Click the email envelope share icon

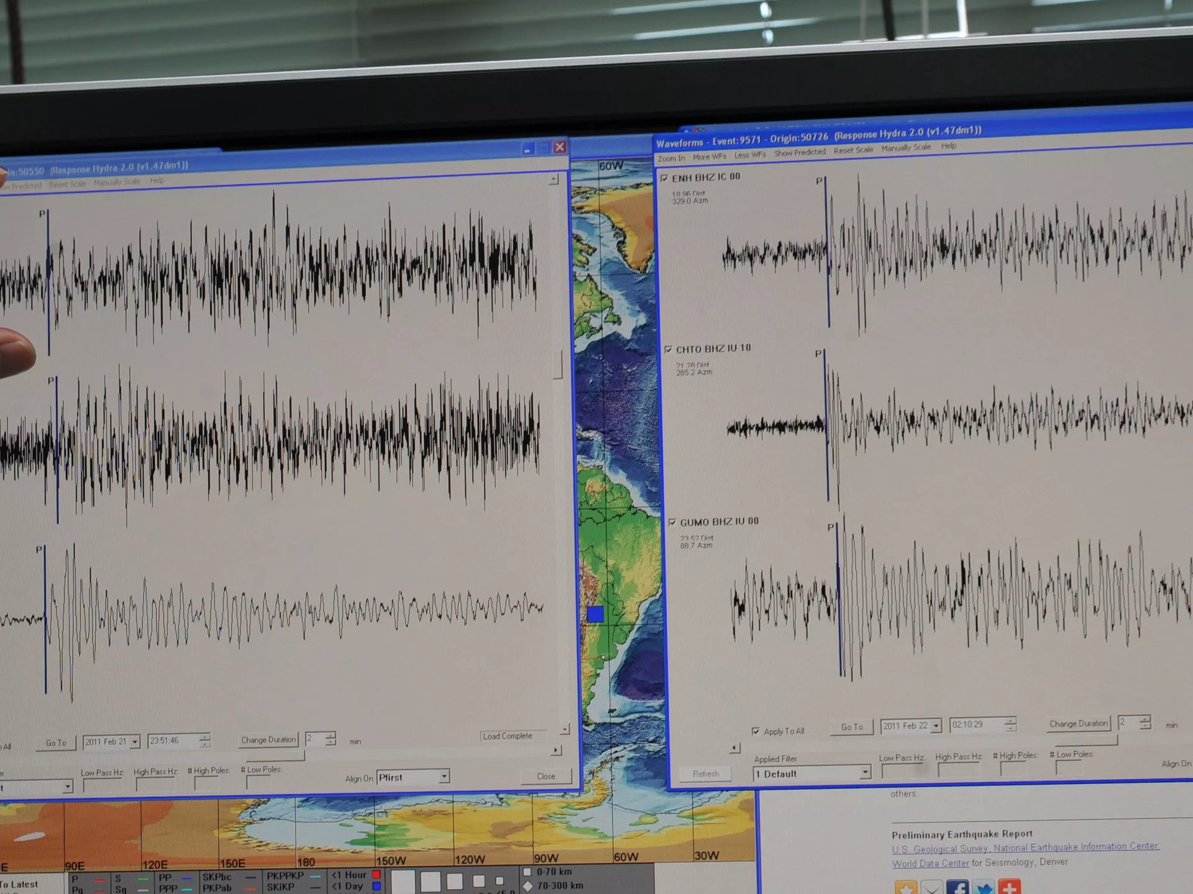tap(931, 888)
